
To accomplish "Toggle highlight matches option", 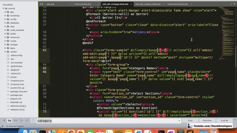I will 33,121.
